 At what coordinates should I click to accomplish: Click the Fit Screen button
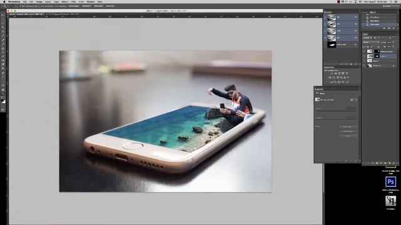coord(86,6)
